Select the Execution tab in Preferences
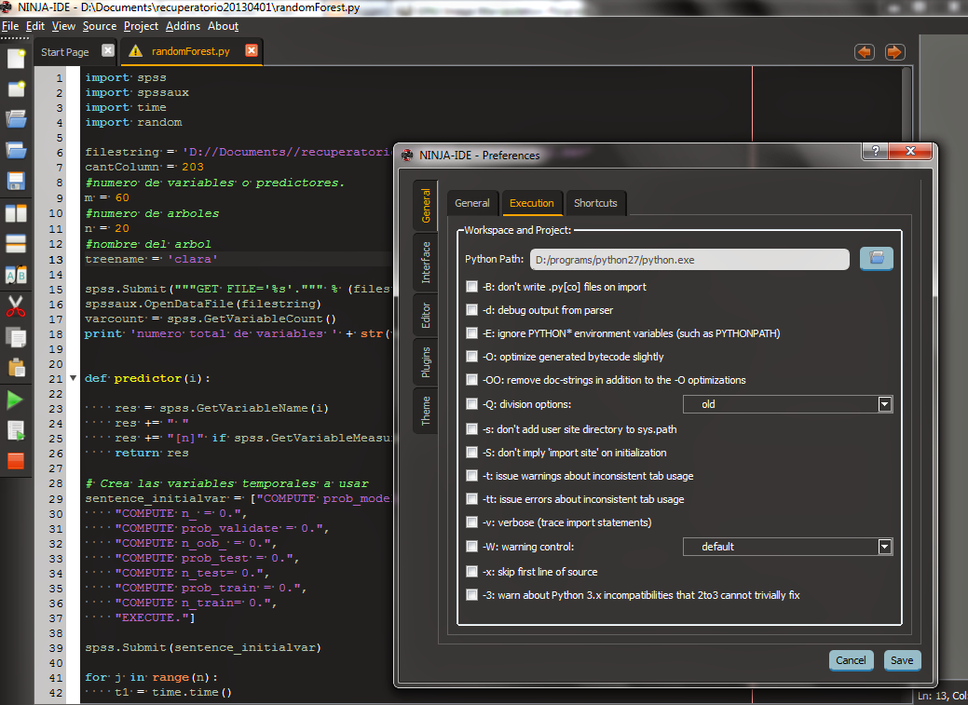This screenshot has width=968, height=705. click(532, 203)
